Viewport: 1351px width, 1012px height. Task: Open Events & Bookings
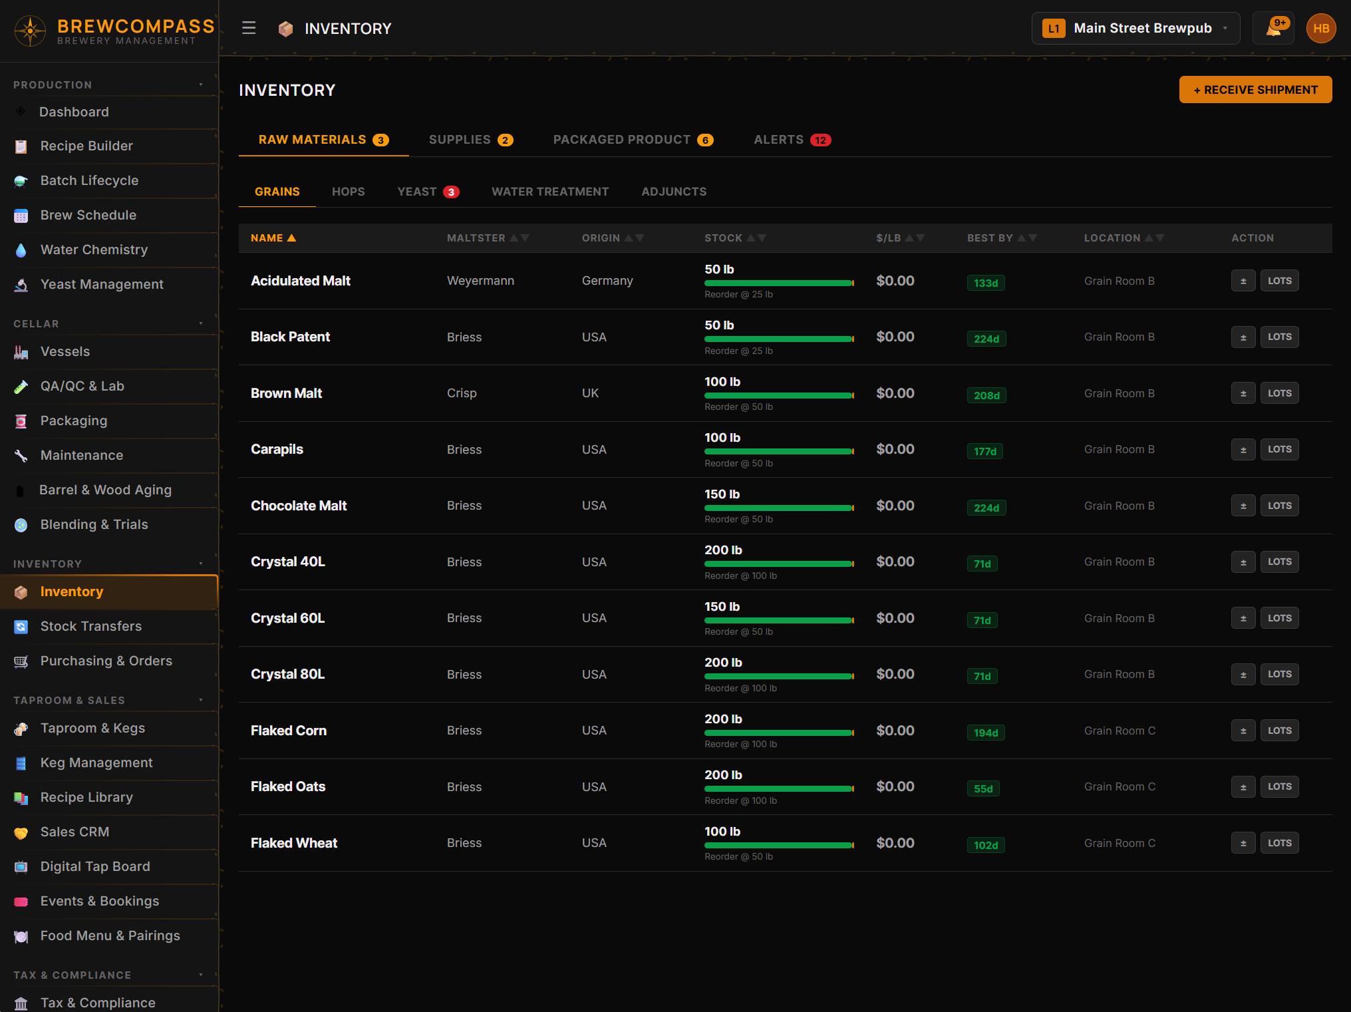click(x=109, y=901)
